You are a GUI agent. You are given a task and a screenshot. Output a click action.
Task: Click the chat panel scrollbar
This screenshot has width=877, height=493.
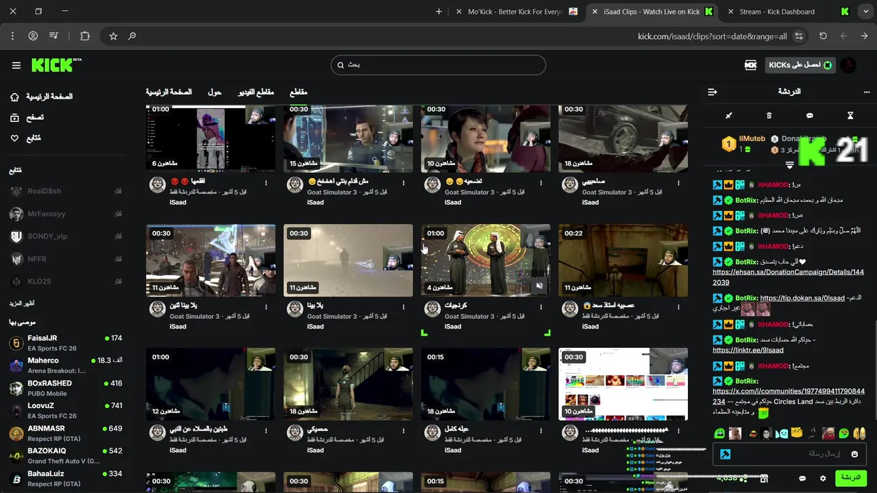point(874,370)
